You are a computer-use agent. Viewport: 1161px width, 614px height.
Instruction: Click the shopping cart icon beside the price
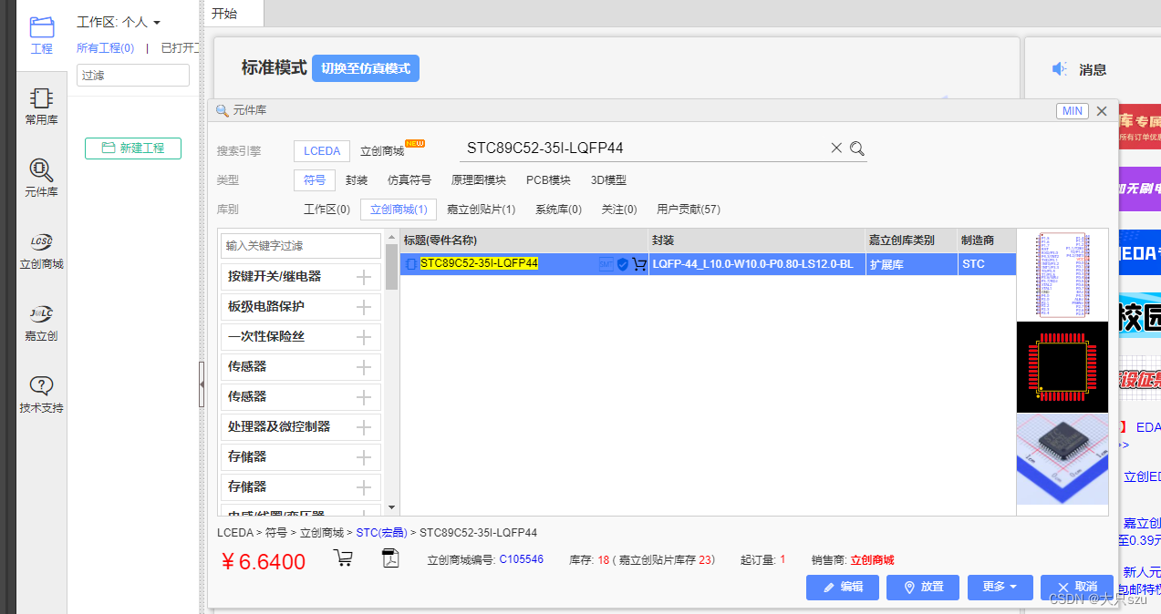point(344,558)
